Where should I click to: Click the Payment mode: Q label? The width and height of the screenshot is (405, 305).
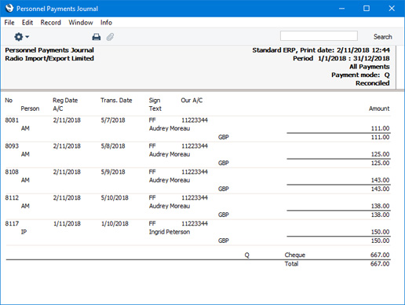[360, 75]
